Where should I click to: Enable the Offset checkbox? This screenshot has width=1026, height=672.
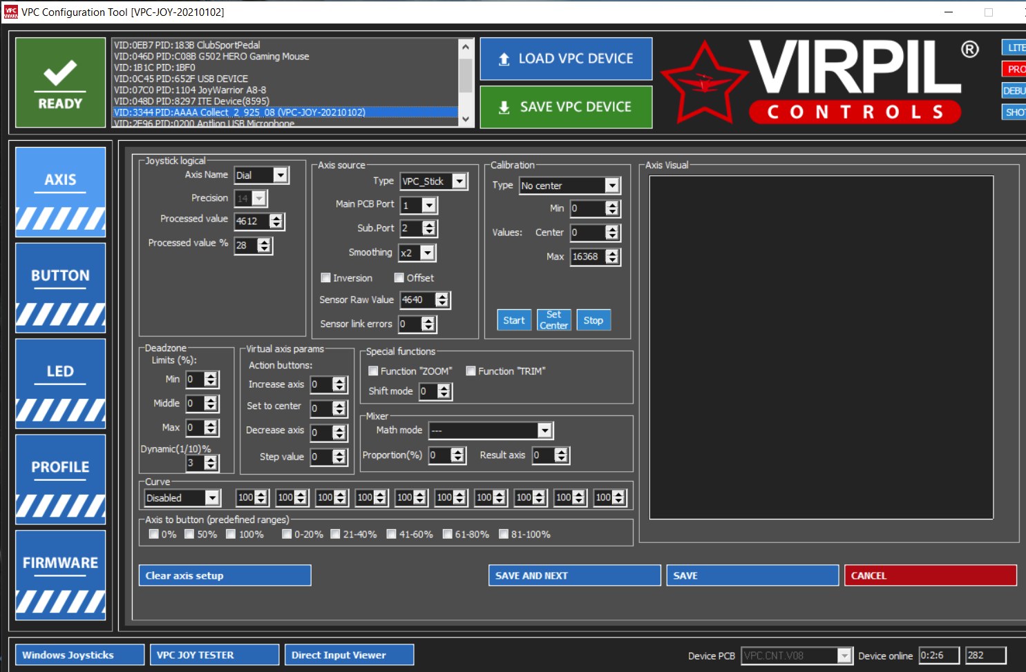pyautogui.click(x=399, y=278)
